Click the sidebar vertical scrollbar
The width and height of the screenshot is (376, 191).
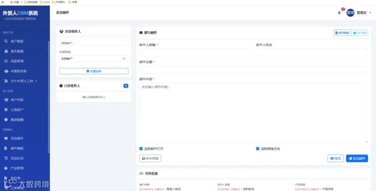[49, 97]
